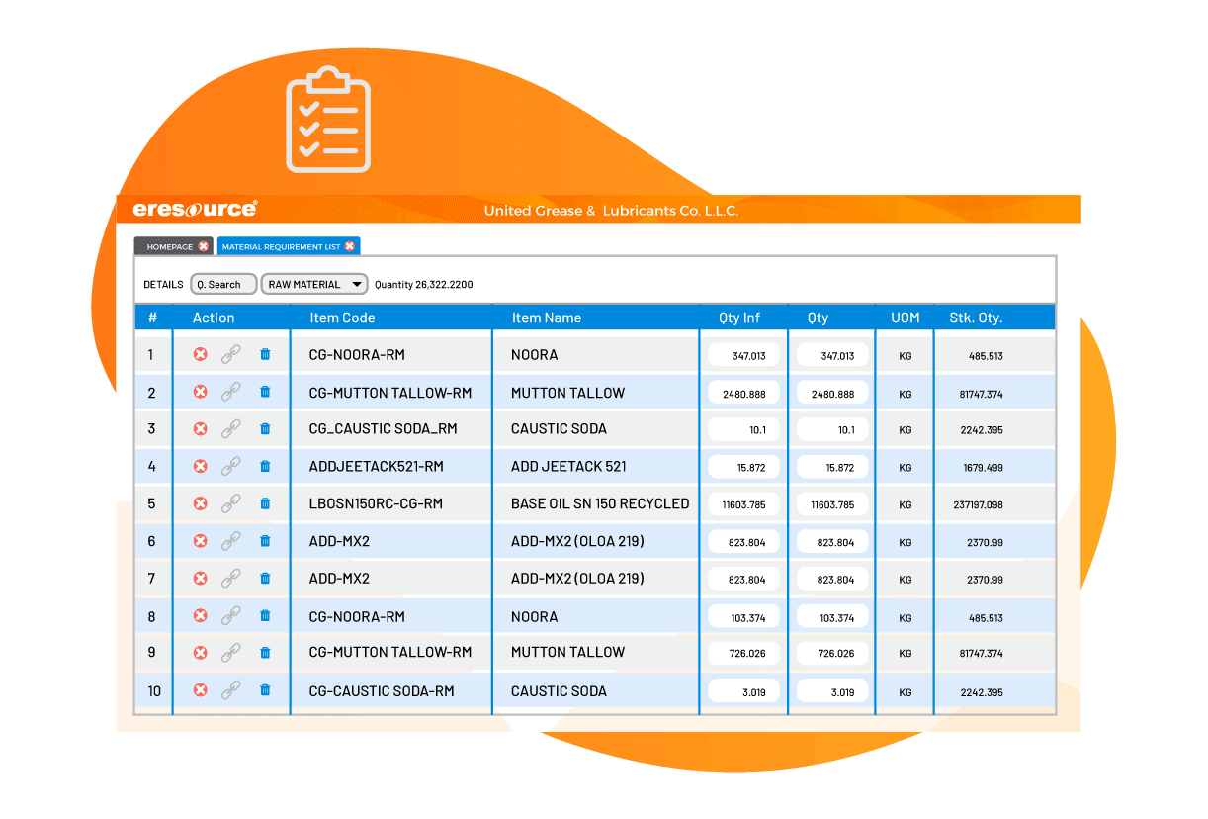Open the RAW MATERIAL dropdown

point(313,284)
